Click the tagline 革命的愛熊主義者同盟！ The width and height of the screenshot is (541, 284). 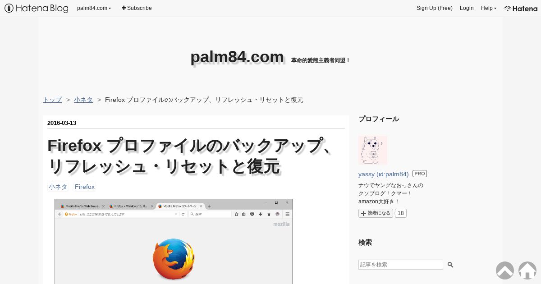(x=321, y=60)
